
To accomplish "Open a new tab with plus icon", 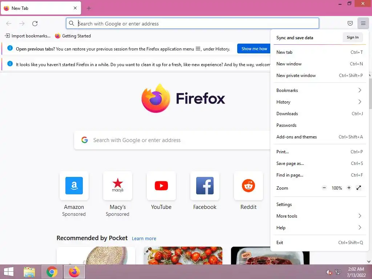I will [89, 8].
